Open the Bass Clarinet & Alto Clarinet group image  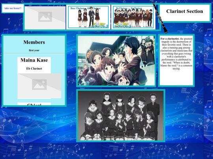click(x=88, y=17)
